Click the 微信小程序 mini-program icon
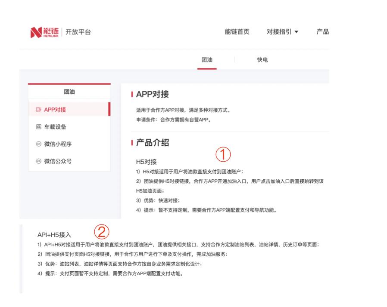This screenshot has width=387, height=307. coord(39,144)
